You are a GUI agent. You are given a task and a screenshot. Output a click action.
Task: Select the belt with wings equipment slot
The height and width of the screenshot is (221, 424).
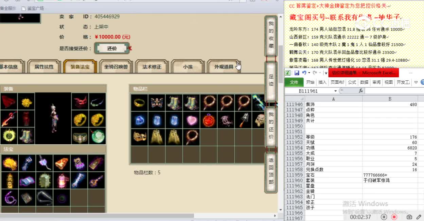(x=80, y=136)
